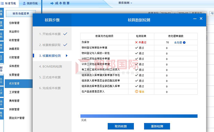214x132 pixels.
Task: Minimize the 核算数据检测 dialog
Action: pyautogui.click(x=195, y=19)
